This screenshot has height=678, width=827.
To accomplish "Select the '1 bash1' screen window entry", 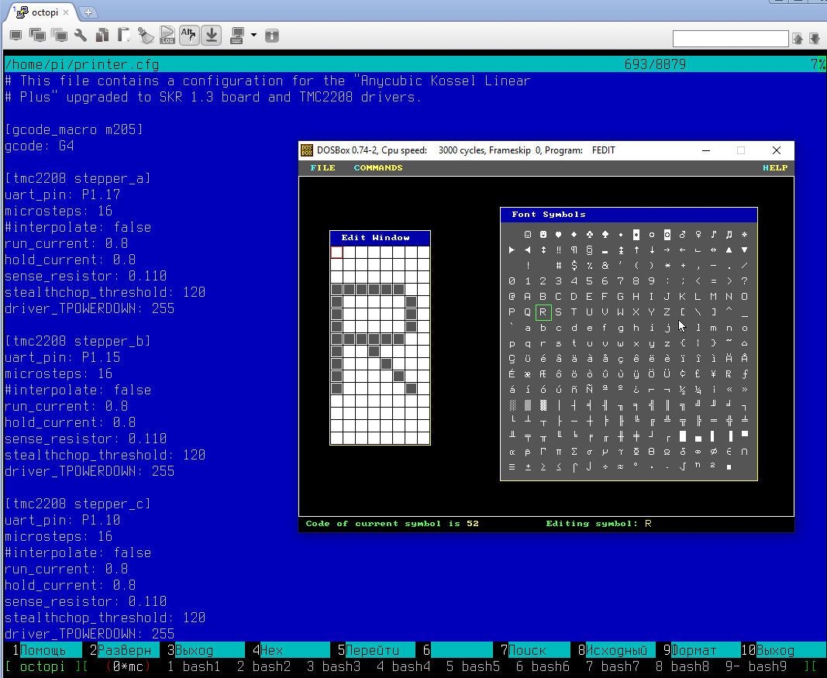I will [x=194, y=666].
